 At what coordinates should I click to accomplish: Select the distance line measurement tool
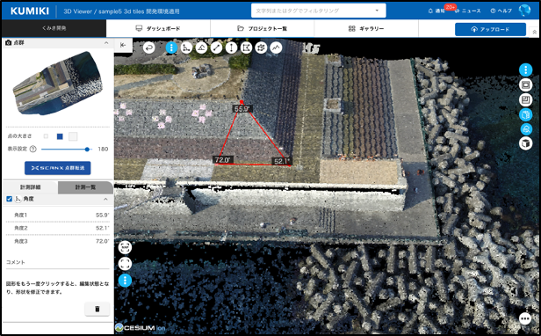pos(216,47)
